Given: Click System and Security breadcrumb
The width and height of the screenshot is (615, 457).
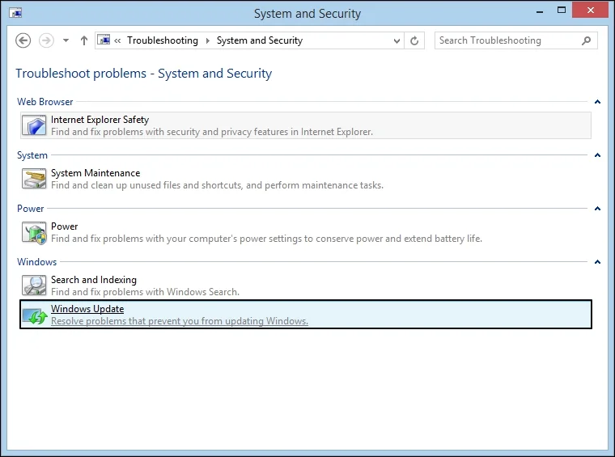Looking at the screenshot, I should point(260,40).
